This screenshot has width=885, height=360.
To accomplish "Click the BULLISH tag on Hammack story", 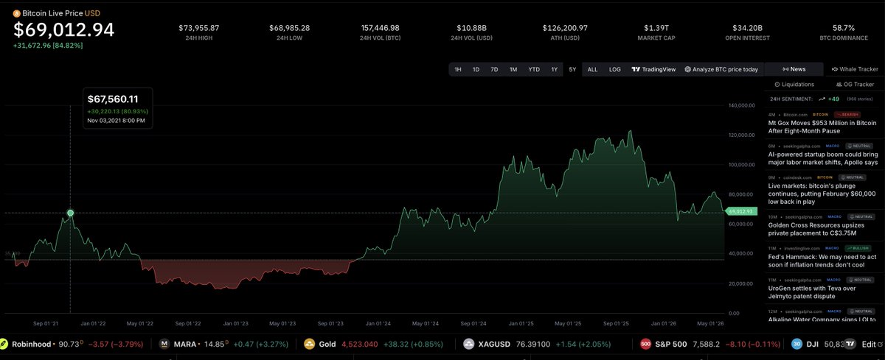I will [x=859, y=248].
